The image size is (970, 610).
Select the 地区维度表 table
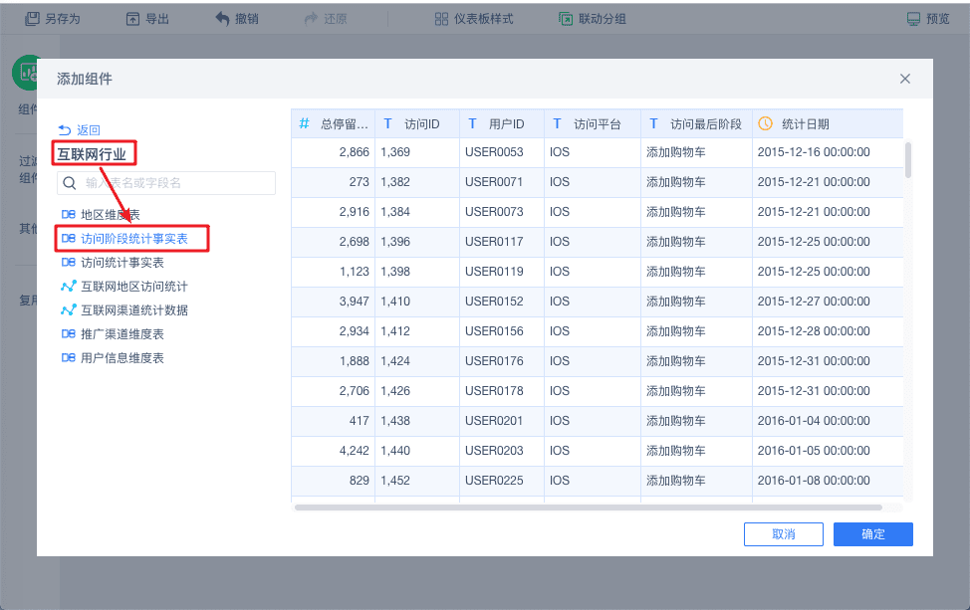click(111, 215)
